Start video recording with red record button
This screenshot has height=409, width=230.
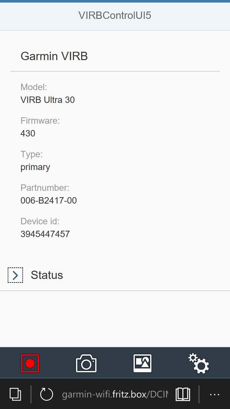pos(30,363)
